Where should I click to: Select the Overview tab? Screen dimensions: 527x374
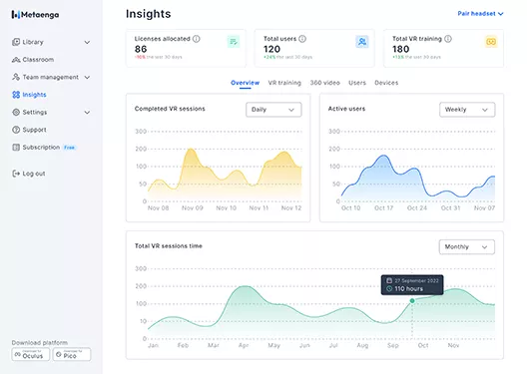tap(245, 83)
